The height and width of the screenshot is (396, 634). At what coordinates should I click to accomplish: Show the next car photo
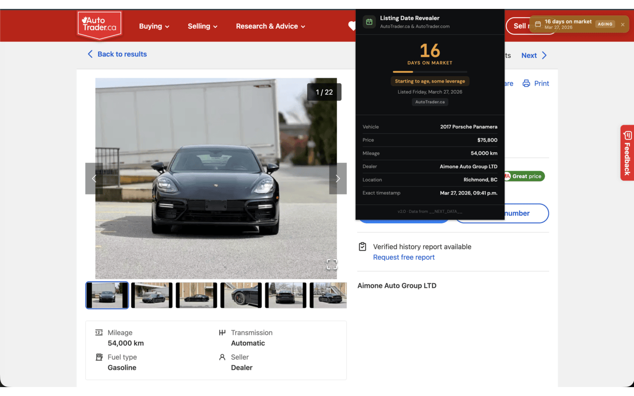click(338, 178)
